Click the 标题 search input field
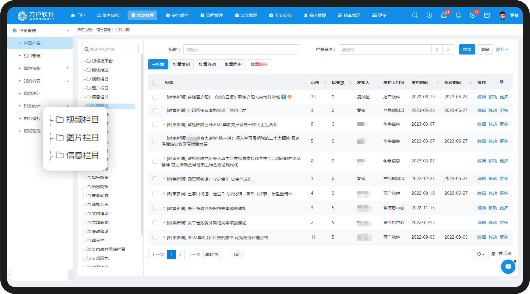Image resolution: width=530 pixels, height=294 pixels. coord(241,50)
